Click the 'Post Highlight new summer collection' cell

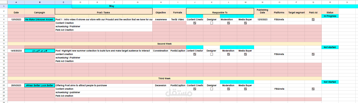[x=104, y=51]
